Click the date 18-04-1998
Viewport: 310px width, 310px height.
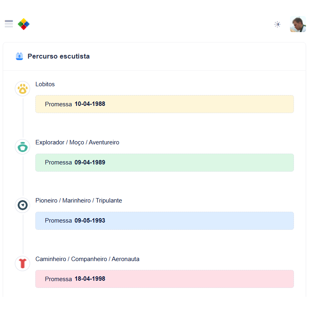(90, 279)
